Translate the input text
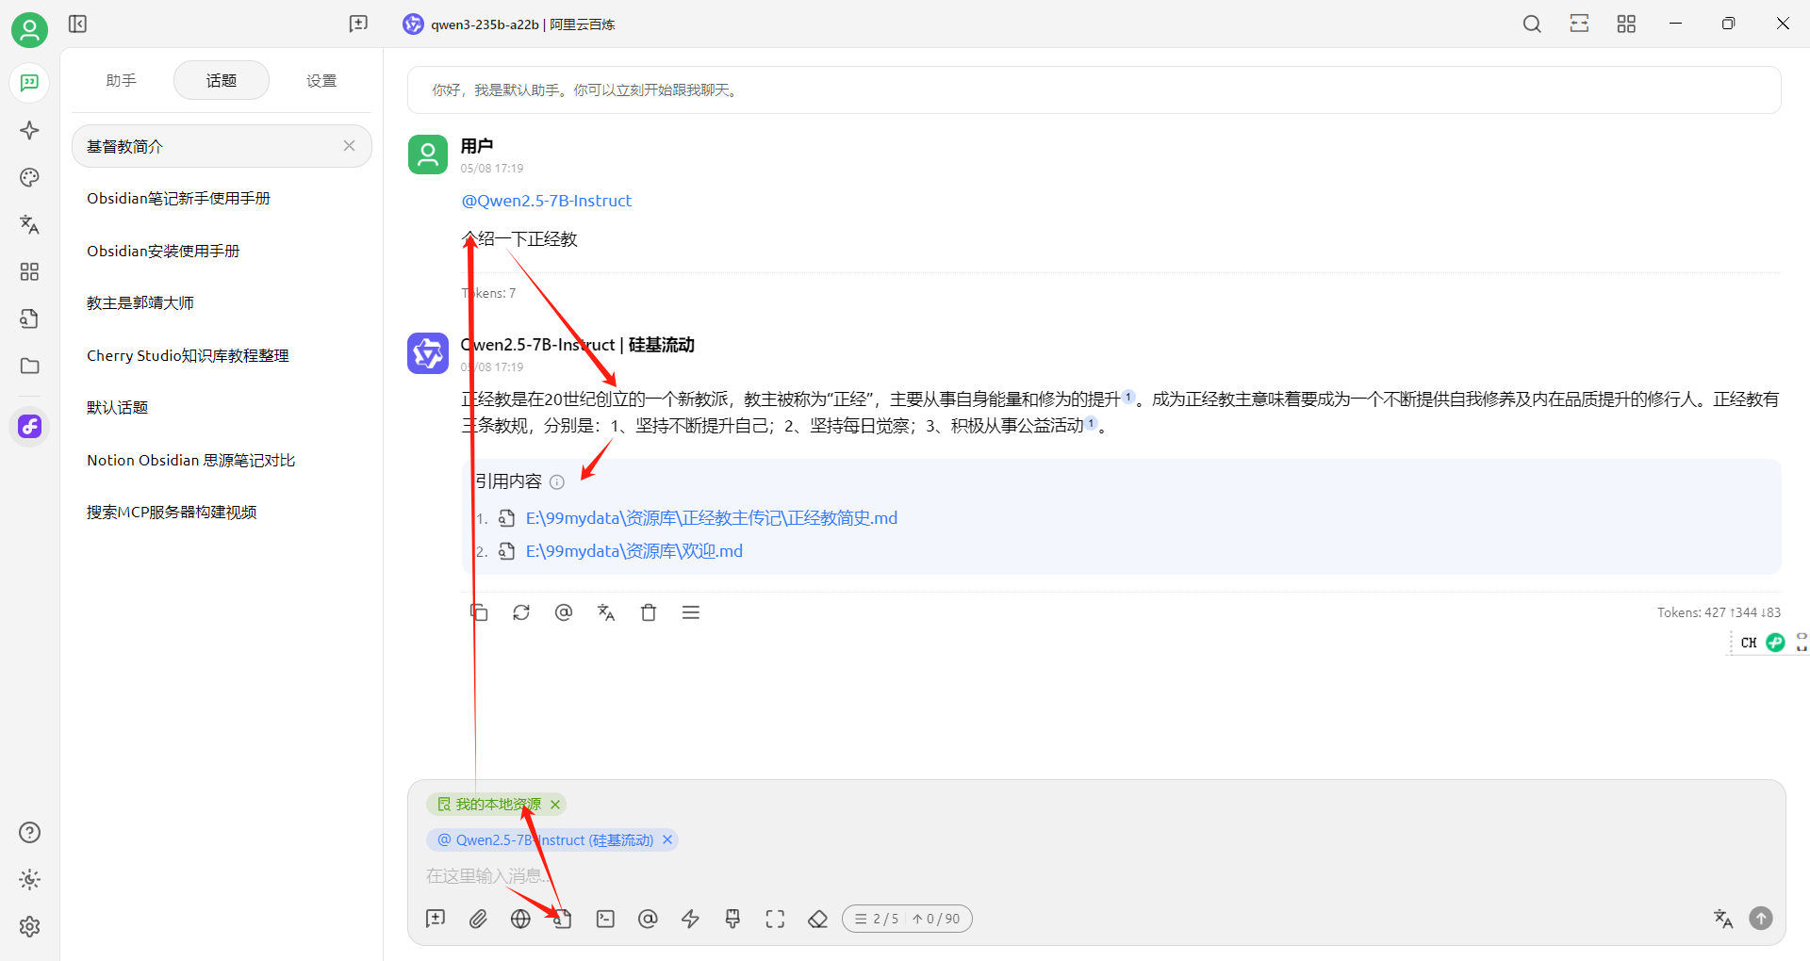The width and height of the screenshot is (1810, 961). pos(1723,919)
